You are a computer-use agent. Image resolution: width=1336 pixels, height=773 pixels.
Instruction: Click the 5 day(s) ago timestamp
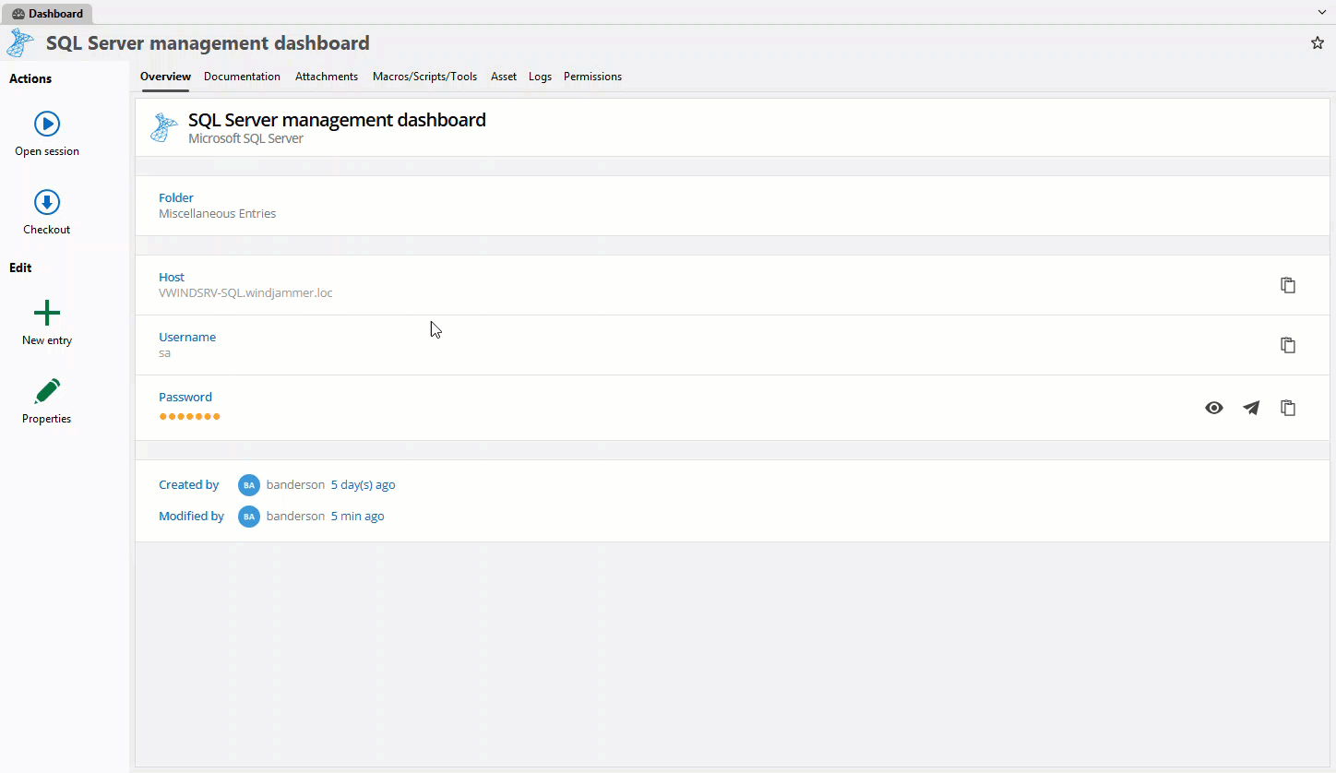[x=363, y=484]
